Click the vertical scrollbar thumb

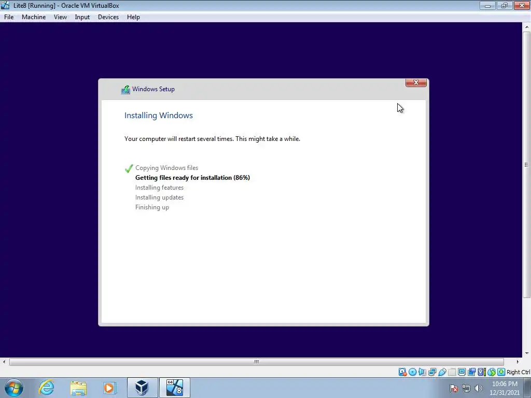pos(526,165)
